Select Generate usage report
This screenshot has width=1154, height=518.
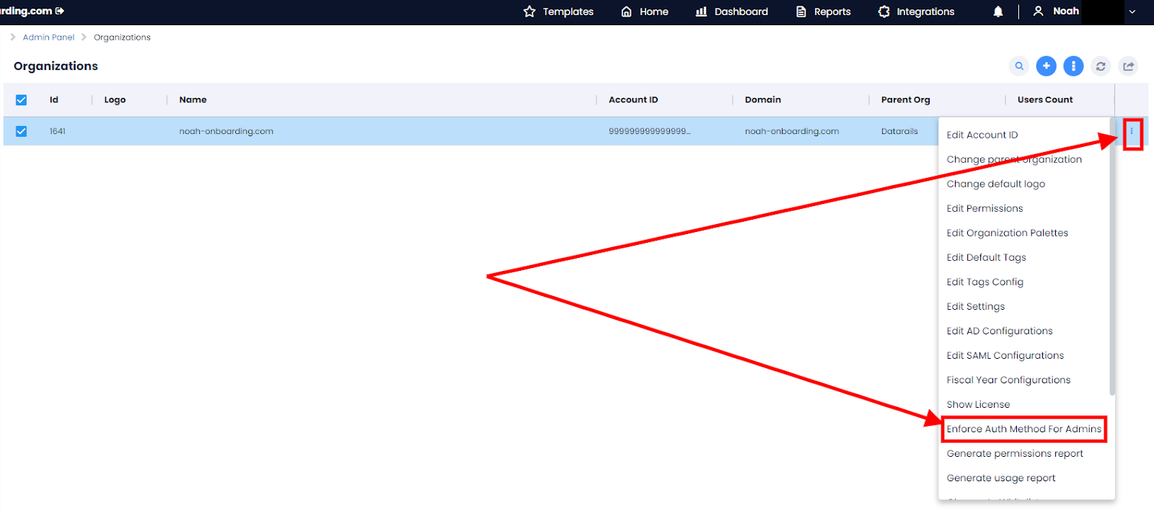point(1000,478)
